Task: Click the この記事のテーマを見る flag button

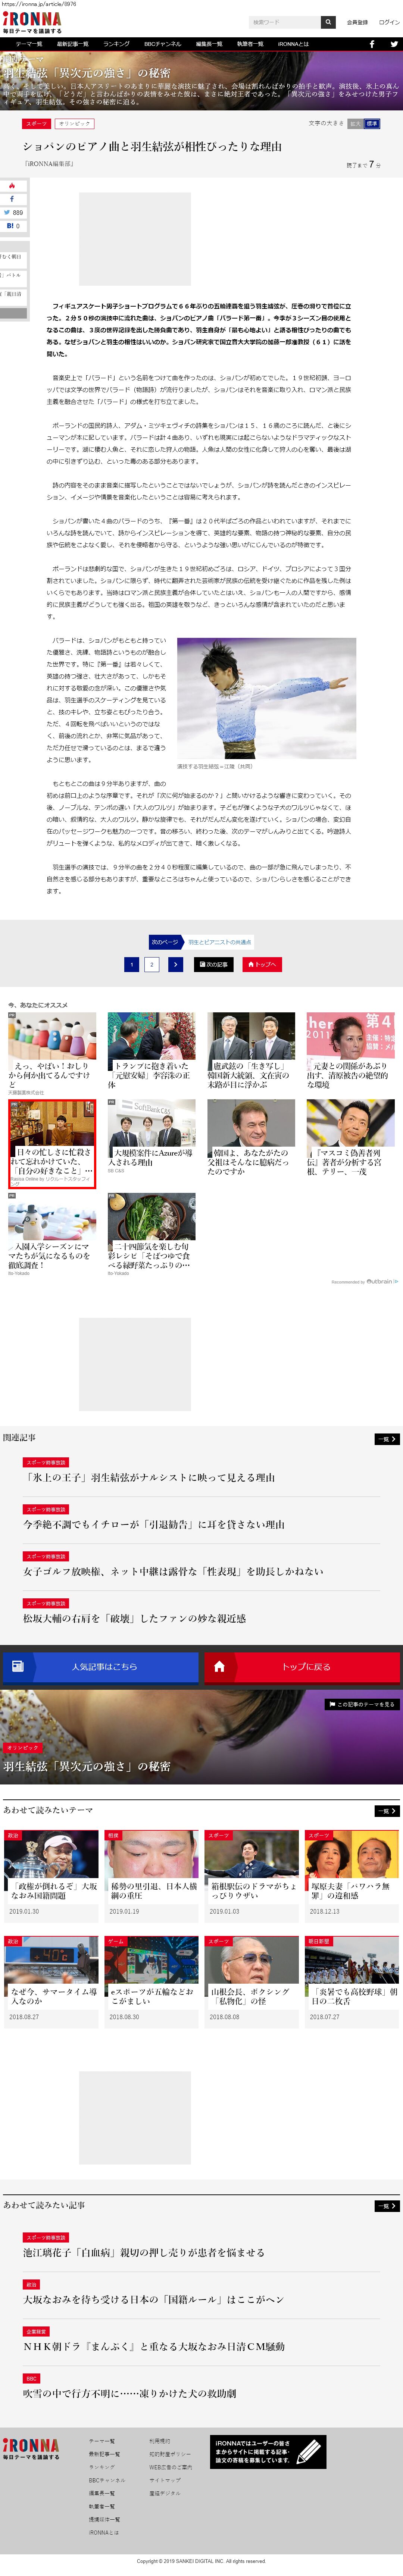Action: (x=362, y=1704)
